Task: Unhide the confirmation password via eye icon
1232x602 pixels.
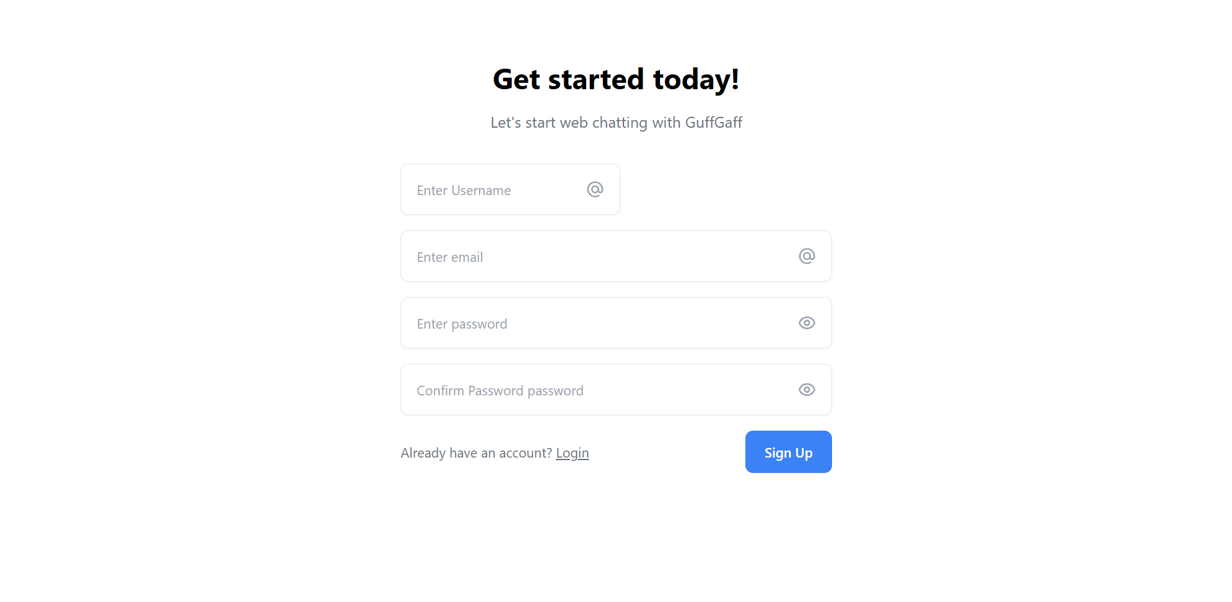Action: [807, 390]
